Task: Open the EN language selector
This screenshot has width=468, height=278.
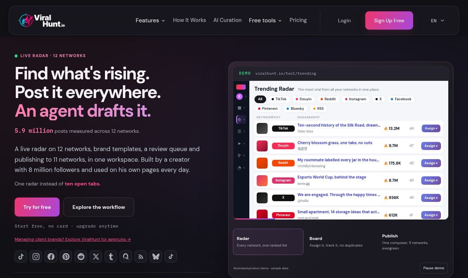Action: (x=437, y=20)
